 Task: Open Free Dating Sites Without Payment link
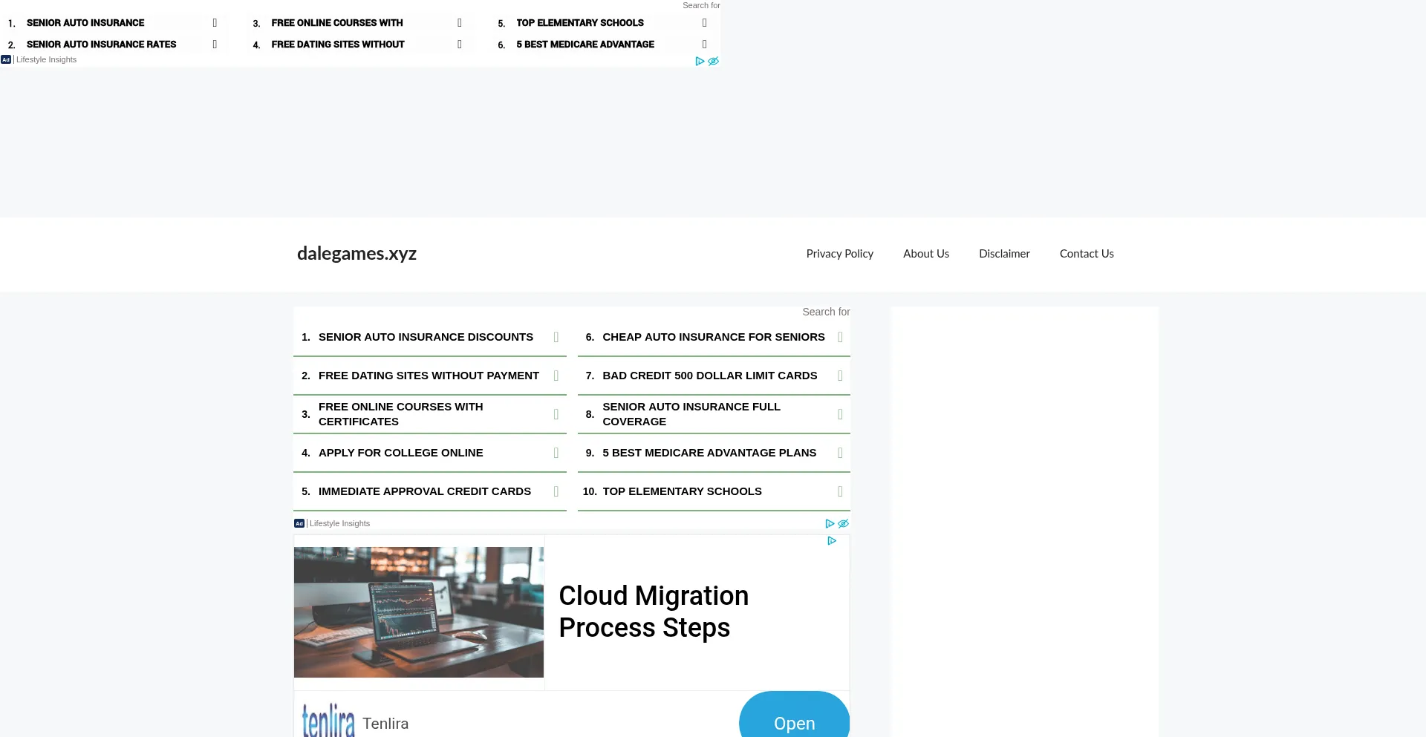[x=429, y=376]
